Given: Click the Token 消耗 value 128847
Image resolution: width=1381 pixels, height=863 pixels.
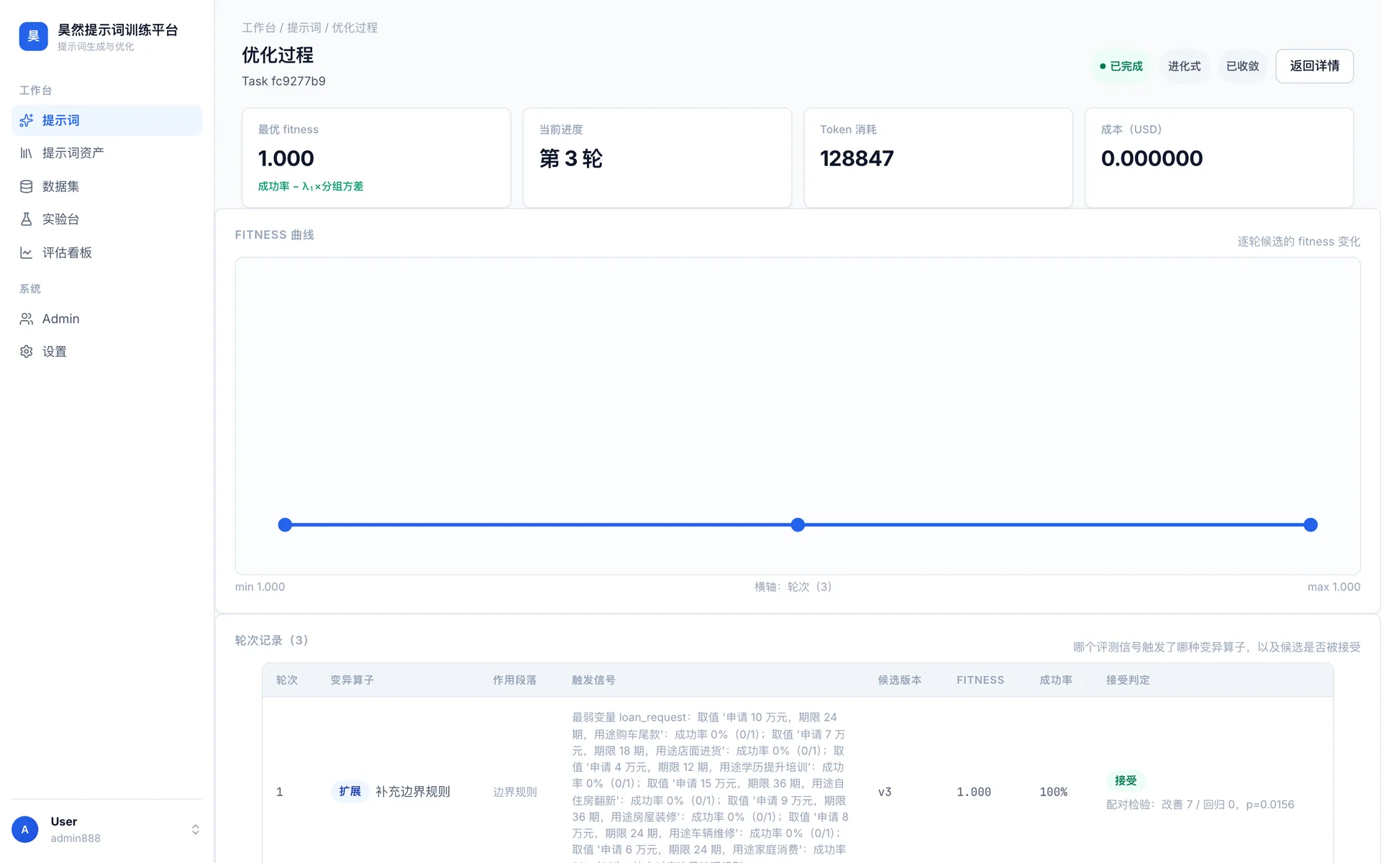Looking at the screenshot, I should (857, 158).
